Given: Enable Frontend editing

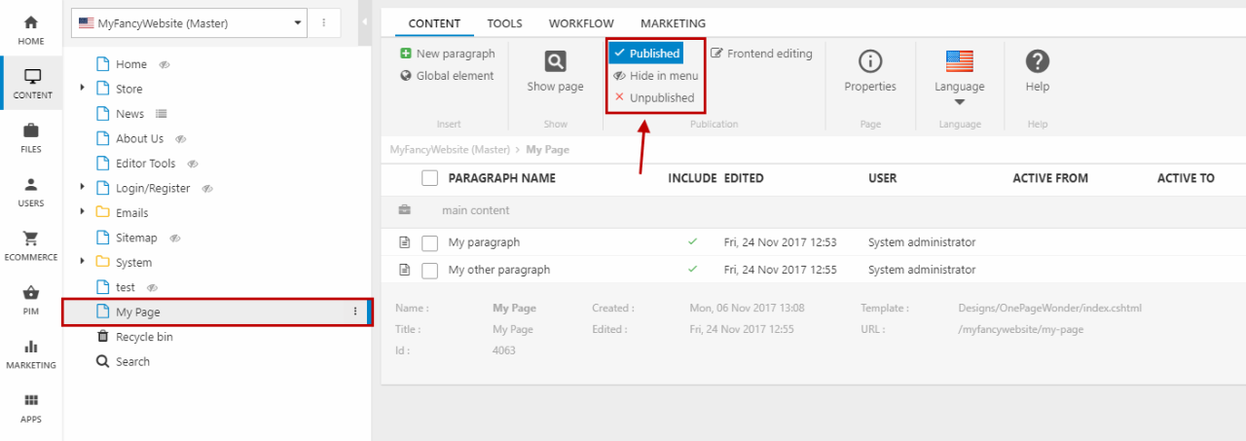Looking at the screenshot, I should [761, 54].
